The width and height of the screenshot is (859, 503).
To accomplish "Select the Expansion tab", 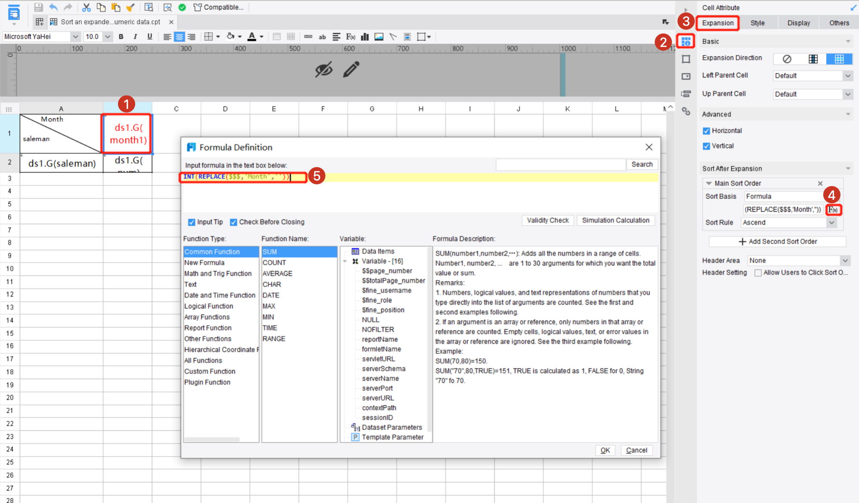I will (x=718, y=23).
